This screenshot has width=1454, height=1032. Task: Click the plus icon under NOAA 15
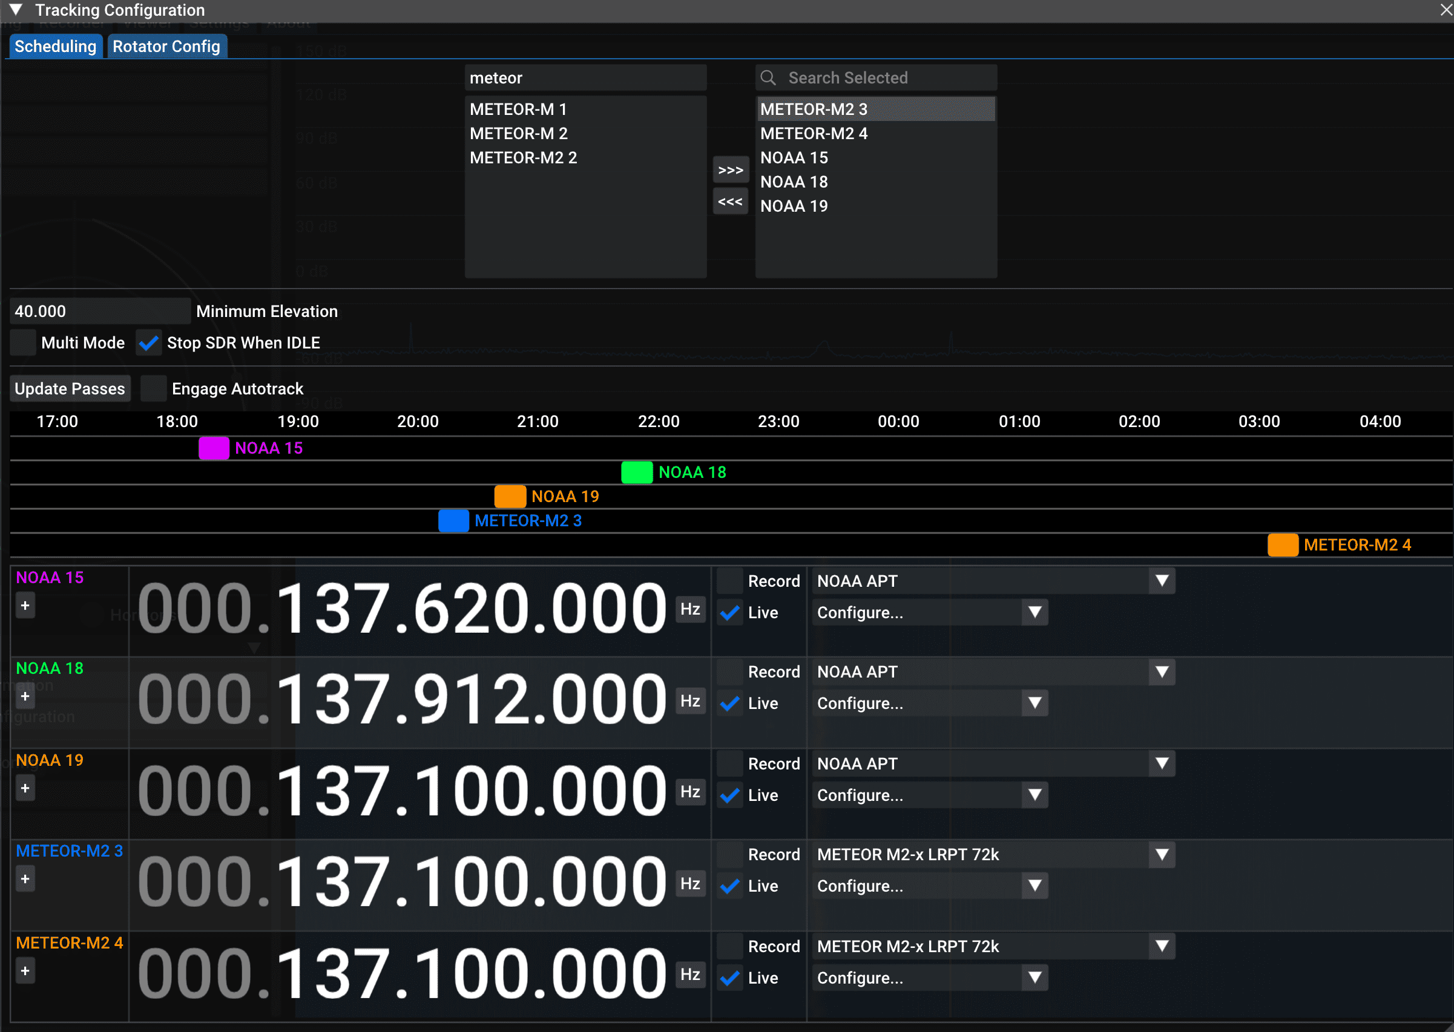[25, 606]
